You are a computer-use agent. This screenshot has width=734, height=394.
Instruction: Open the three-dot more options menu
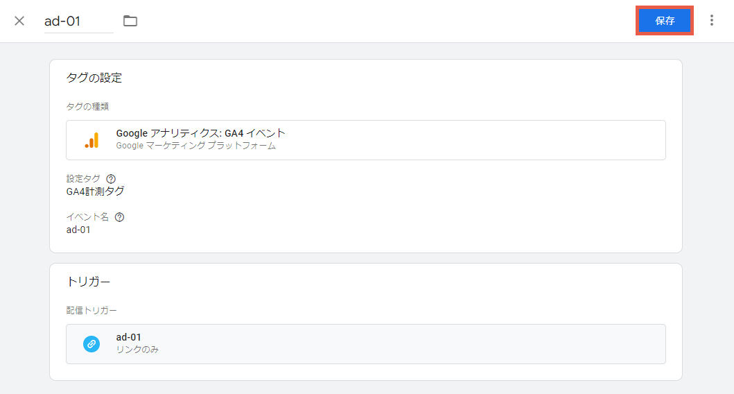[x=712, y=20]
